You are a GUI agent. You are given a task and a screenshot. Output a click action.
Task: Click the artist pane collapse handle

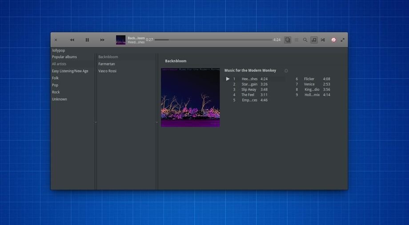click(157, 122)
